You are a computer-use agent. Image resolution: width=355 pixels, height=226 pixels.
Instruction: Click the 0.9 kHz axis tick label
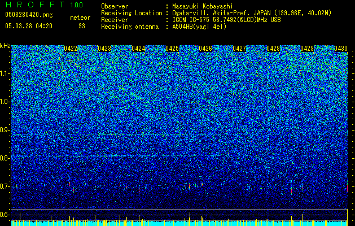coord(5,130)
